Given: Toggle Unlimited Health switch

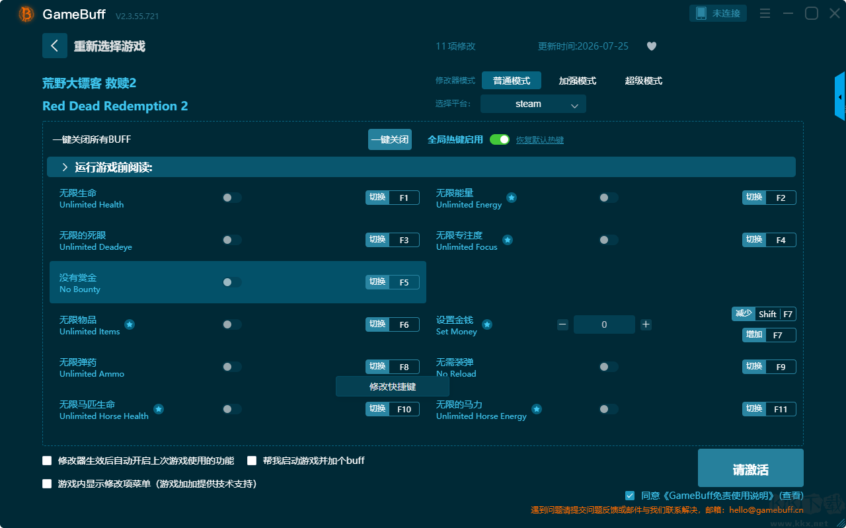Looking at the screenshot, I should coord(232,198).
